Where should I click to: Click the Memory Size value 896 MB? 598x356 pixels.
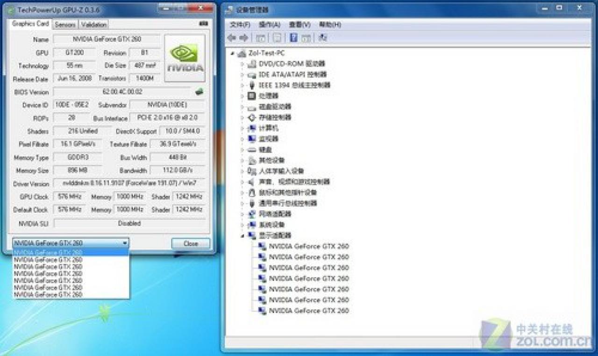77,171
